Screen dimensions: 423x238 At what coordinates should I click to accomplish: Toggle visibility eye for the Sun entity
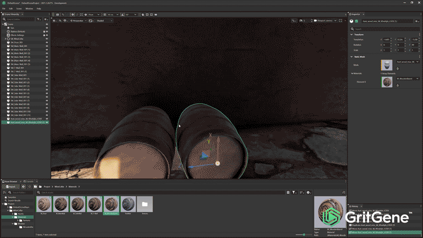47,28
